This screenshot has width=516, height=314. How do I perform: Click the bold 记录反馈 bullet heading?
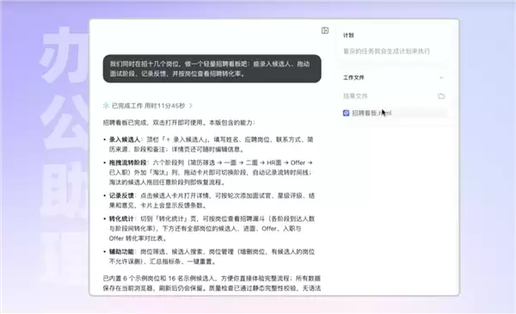122,195
